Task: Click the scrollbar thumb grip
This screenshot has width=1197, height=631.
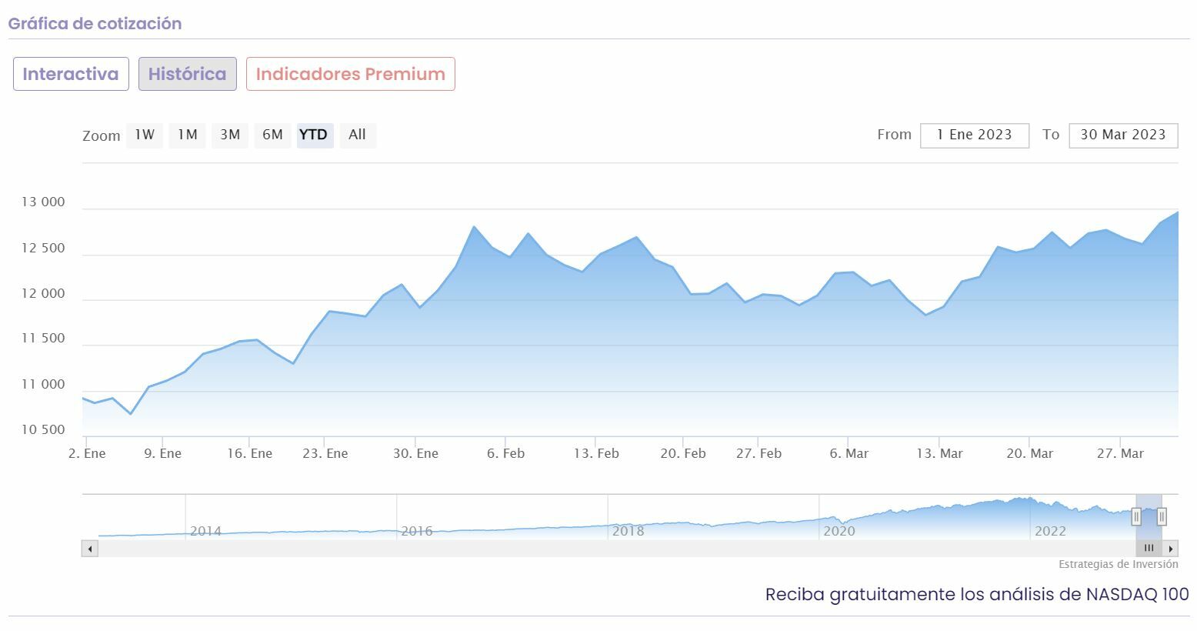Action: 1149,549
